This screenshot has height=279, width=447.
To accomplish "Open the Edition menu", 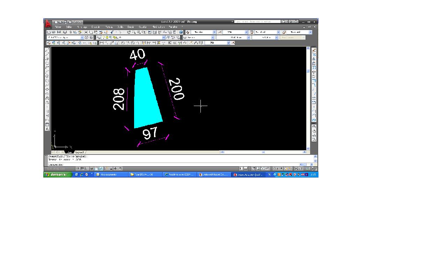I will pyautogui.click(x=69, y=27).
